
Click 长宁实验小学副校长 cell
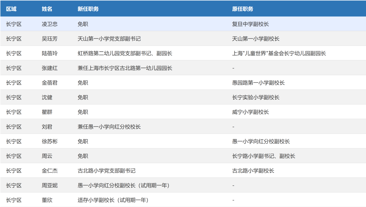point(256,97)
